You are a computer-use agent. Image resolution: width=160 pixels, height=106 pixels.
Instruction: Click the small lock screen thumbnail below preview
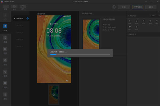[x=54, y=95]
